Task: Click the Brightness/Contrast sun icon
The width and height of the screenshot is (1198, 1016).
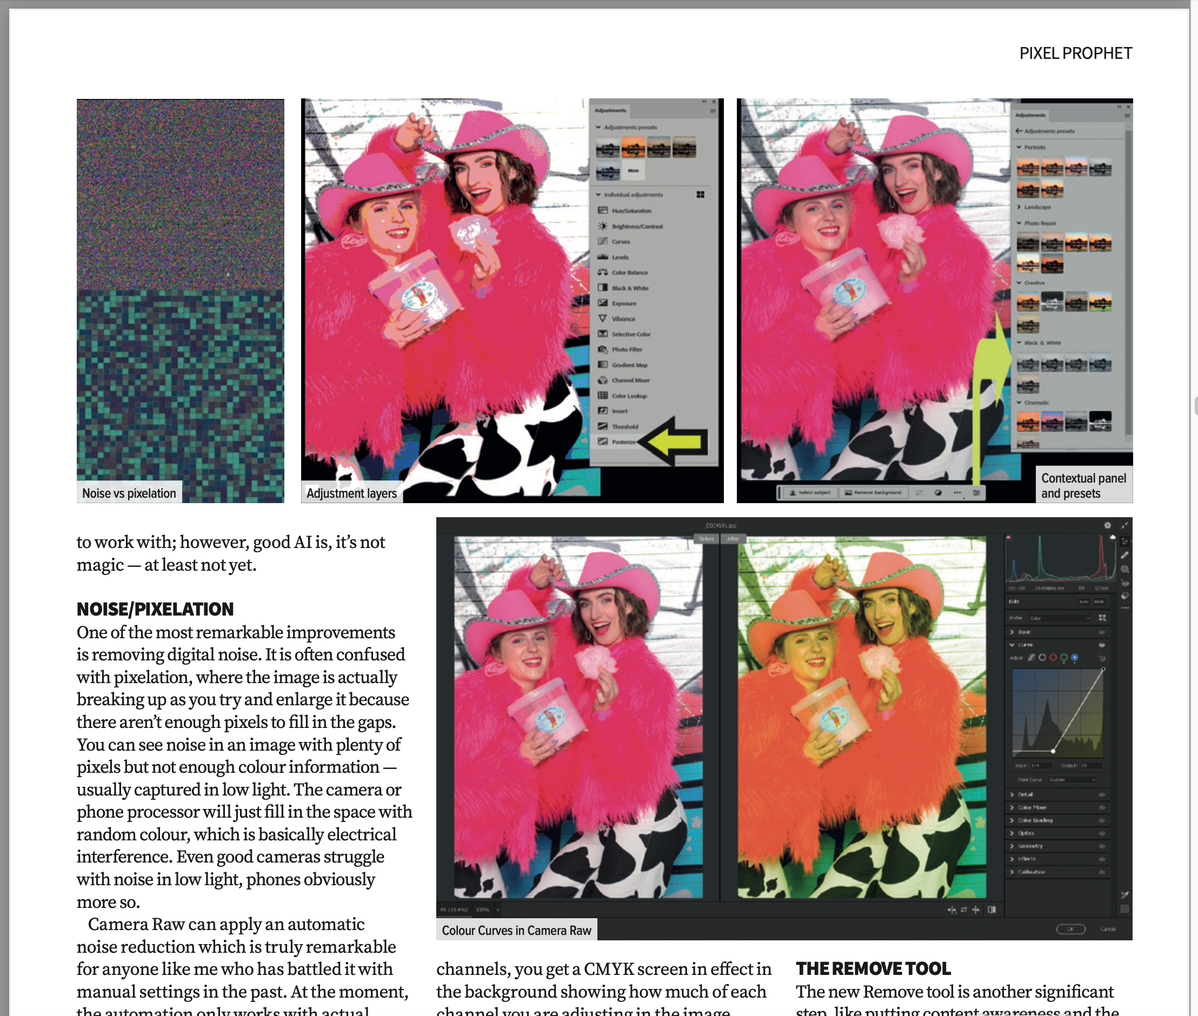Action: point(602,226)
